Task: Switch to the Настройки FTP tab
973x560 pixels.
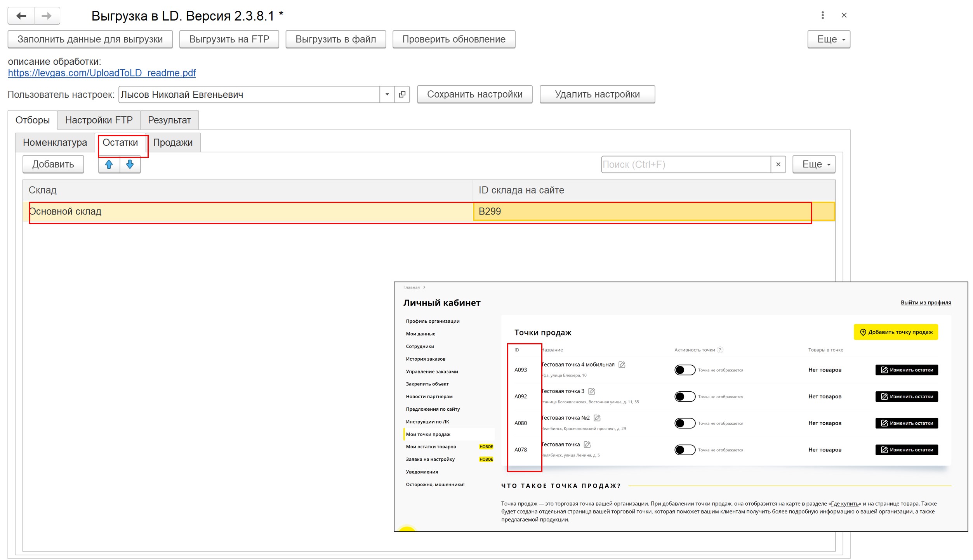Action: (99, 120)
